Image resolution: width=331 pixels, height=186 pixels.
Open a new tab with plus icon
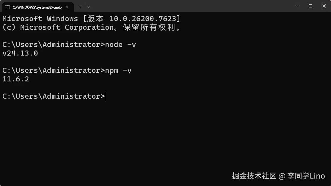click(80, 7)
